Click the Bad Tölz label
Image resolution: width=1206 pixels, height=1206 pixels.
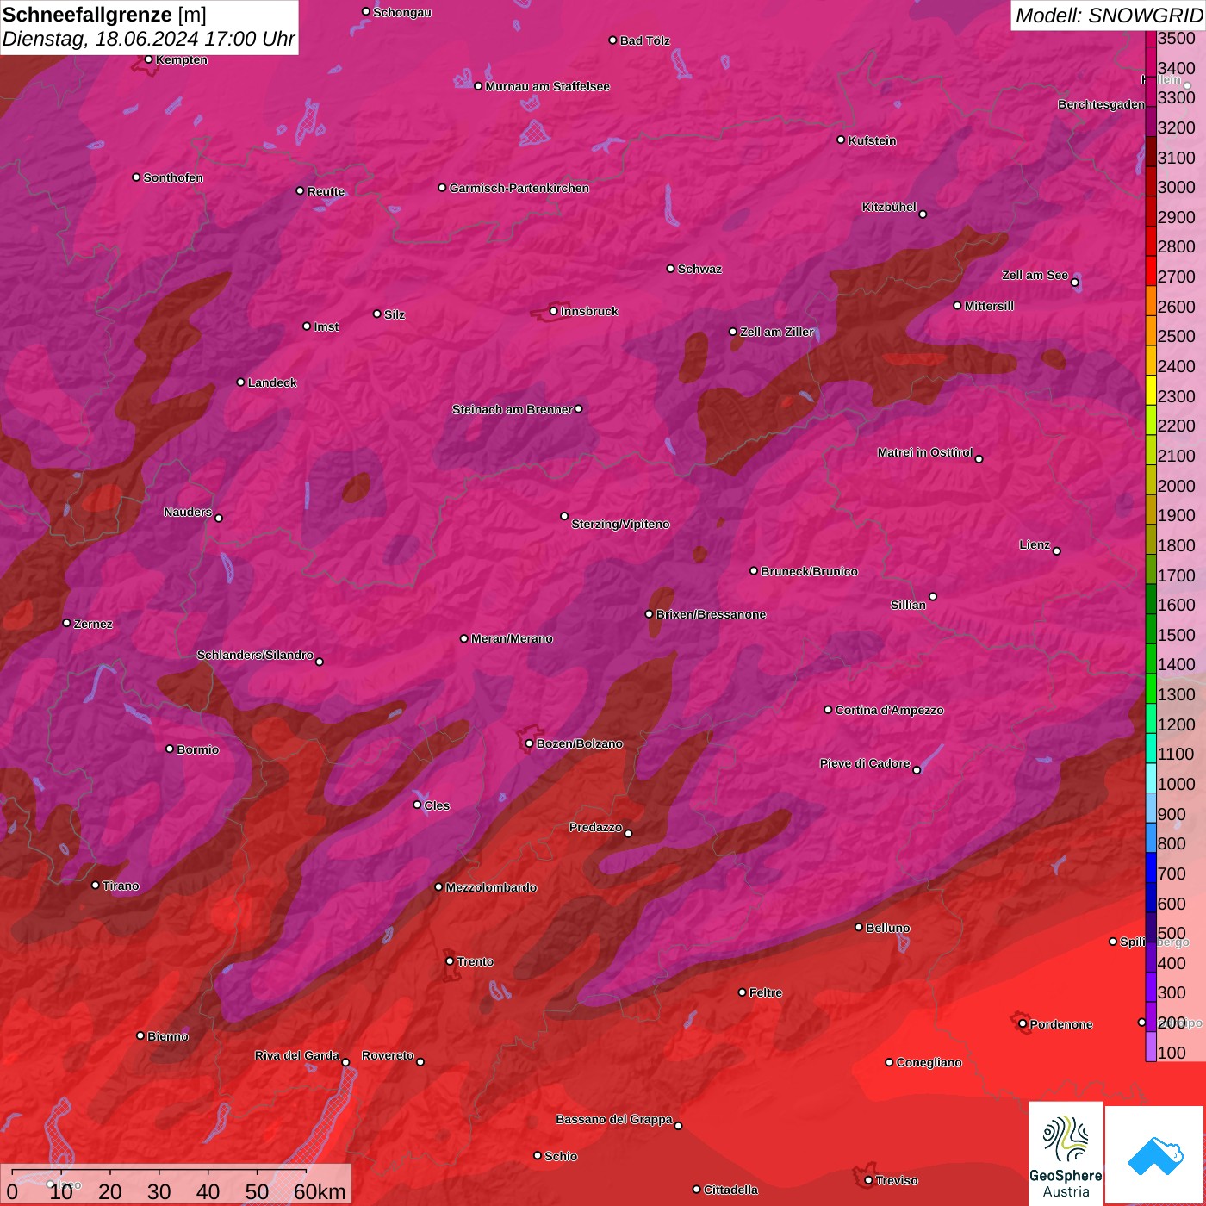click(x=644, y=40)
